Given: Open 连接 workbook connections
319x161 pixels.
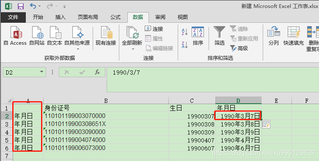Looking at the screenshot, I should (154, 29).
